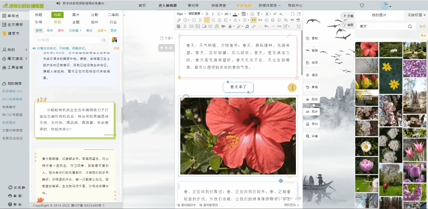This screenshot has height=209, width=428.
Task: Click the strikethrough abc icon
Action: pos(227,14)
